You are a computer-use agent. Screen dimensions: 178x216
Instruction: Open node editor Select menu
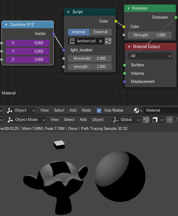point(59,110)
